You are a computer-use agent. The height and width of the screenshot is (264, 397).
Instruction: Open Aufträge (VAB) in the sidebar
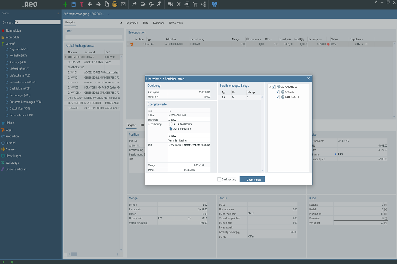pos(18,62)
